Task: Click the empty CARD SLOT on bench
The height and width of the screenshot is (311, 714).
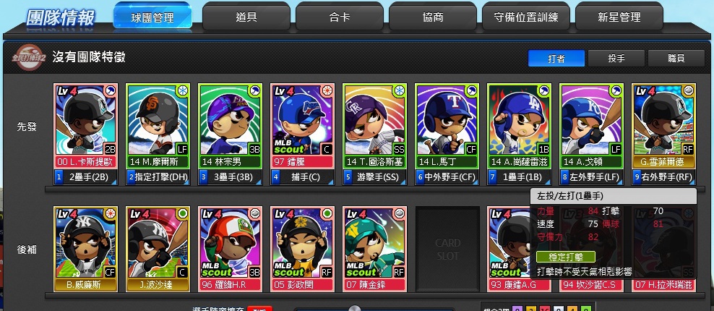Action: coord(447,249)
